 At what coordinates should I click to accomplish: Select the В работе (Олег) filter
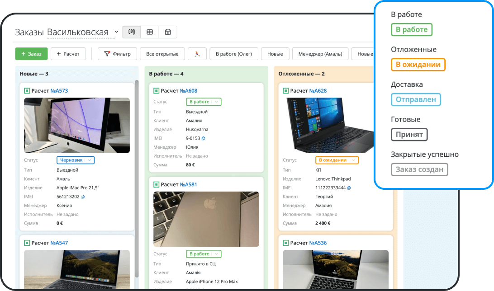[233, 54]
